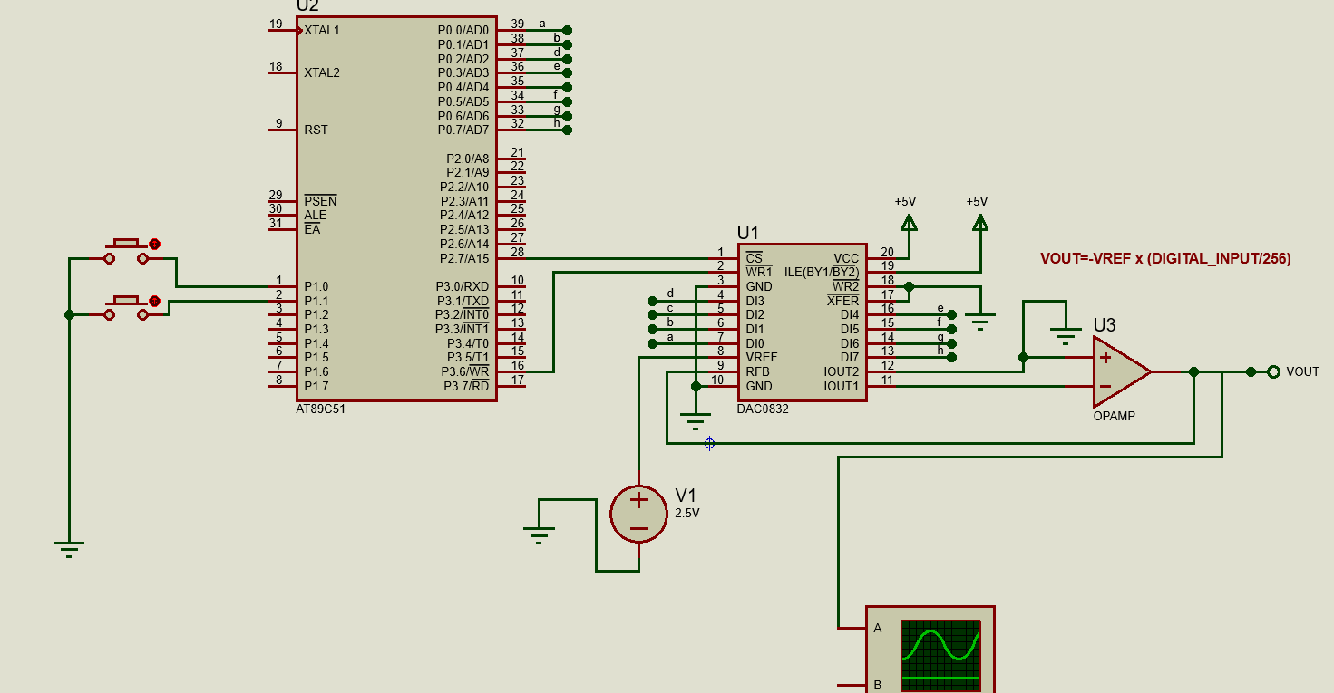Click the VOUT output terminal circle
The height and width of the screenshot is (693, 1334).
[1273, 371]
